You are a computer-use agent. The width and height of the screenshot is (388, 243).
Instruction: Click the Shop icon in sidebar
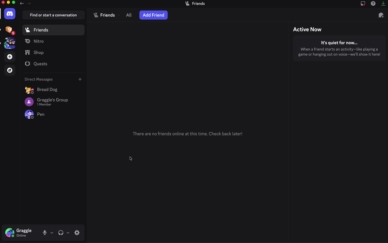28,52
